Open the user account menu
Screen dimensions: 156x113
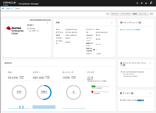[x=146, y=3]
